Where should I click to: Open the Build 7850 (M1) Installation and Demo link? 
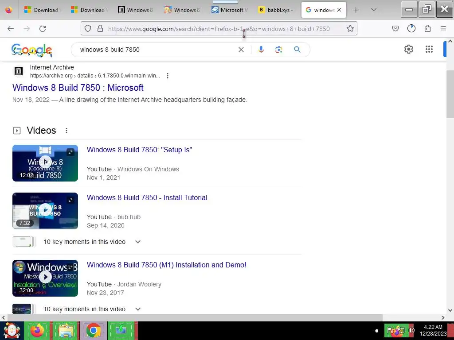pos(167,265)
